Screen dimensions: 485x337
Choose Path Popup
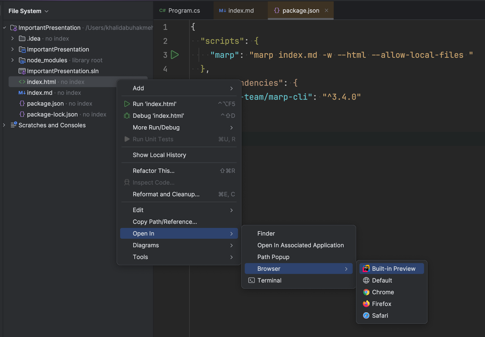pos(299,257)
